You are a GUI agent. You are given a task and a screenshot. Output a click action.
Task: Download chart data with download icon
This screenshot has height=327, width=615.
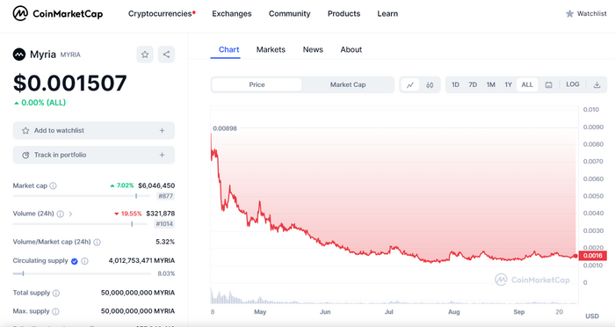pos(597,84)
